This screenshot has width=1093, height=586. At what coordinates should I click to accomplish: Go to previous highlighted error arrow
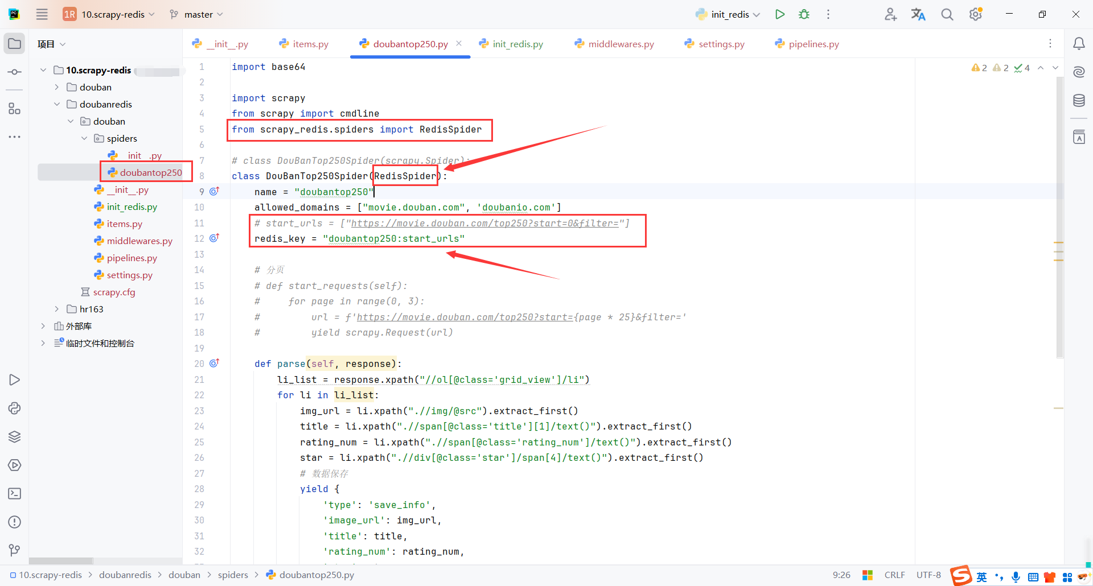click(x=1041, y=68)
